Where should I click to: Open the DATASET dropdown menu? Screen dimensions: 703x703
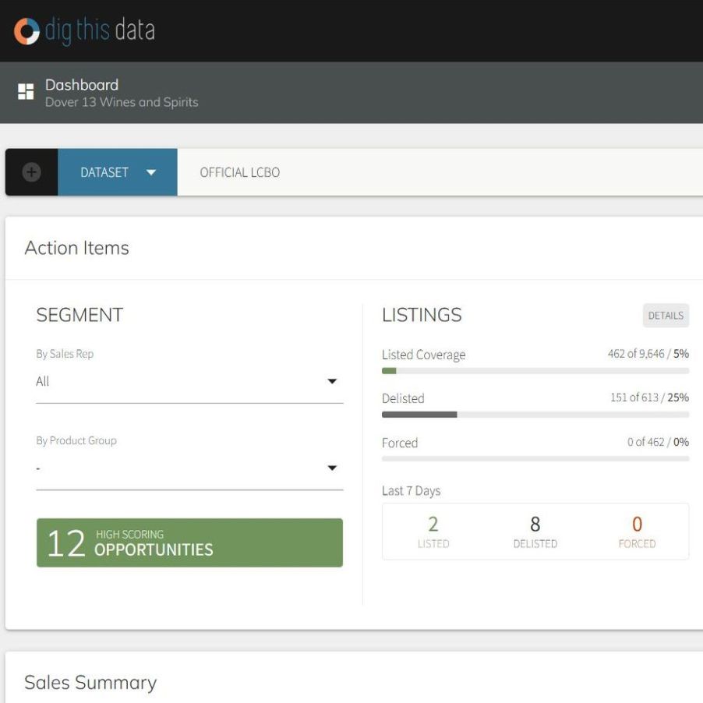(x=118, y=172)
